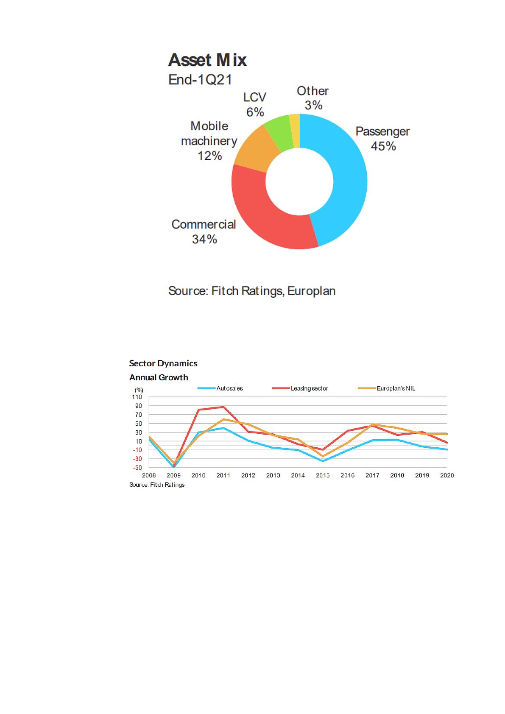Click the Asset Mix chart title

click(207, 60)
